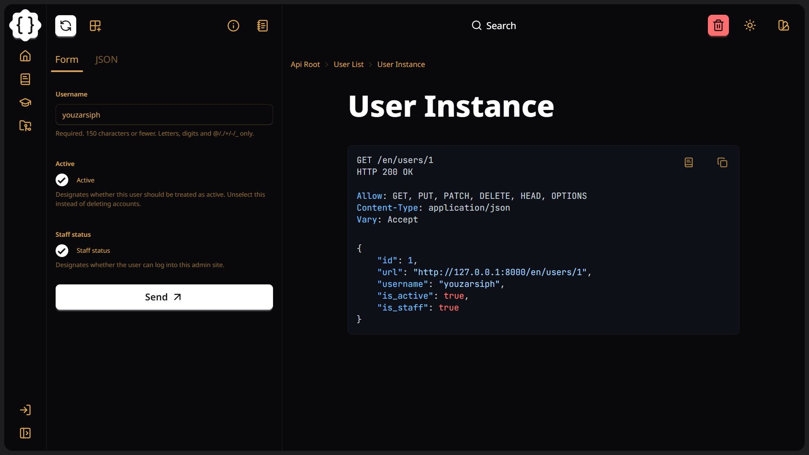Image resolution: width=809 pixels, height=455 pixels.
Task: Open the graduation cap sidebar icon
Action: click(x=25, y=102)
